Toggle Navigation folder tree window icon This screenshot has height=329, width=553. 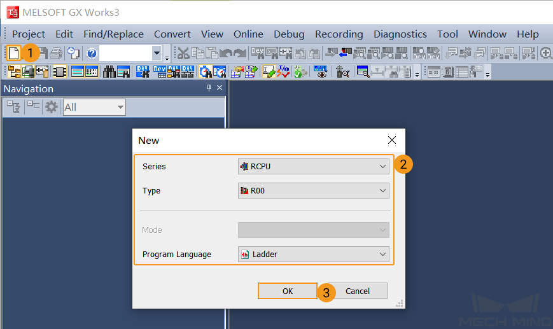pyautogui.click(x=14, y=72)
